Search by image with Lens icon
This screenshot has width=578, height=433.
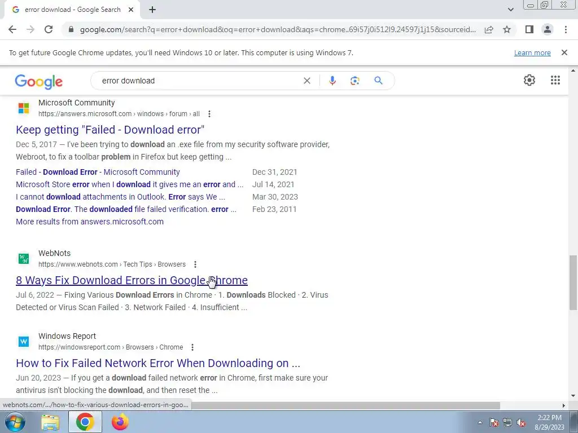point(354,81)
